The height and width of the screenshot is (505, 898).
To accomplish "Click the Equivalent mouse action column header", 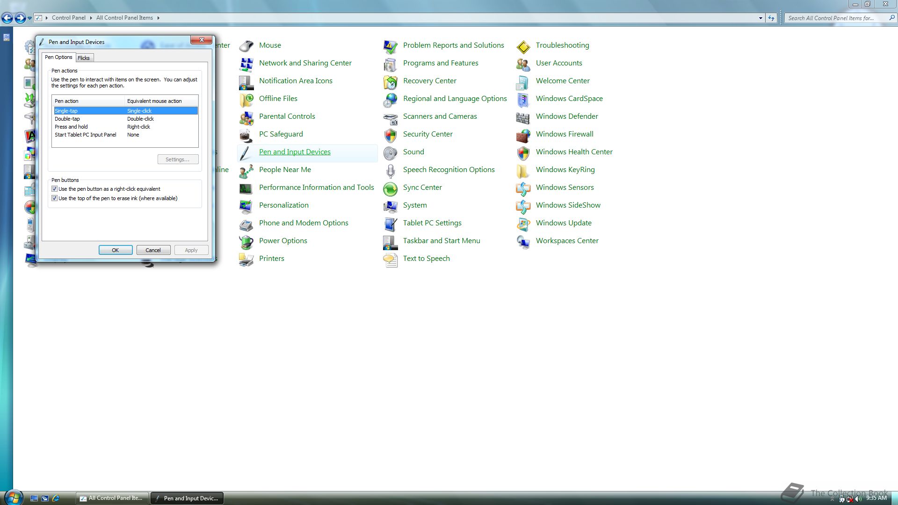I will 161,101.
